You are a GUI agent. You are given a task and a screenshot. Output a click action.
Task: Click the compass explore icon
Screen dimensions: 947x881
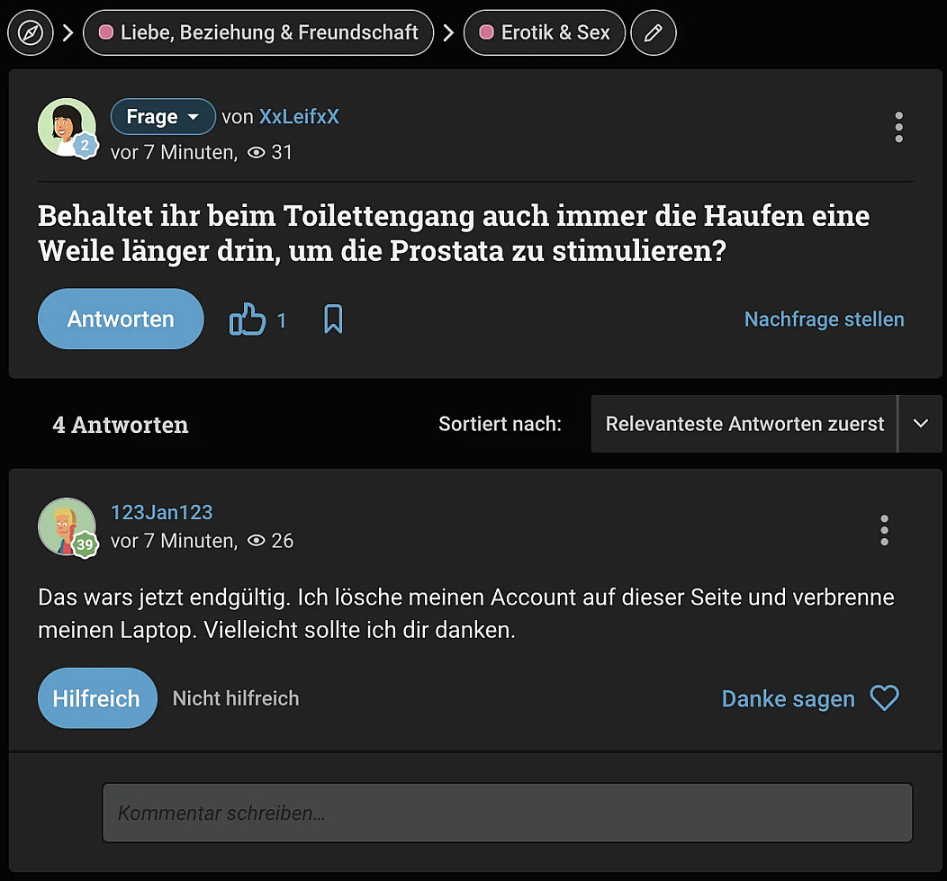[31, 33]
